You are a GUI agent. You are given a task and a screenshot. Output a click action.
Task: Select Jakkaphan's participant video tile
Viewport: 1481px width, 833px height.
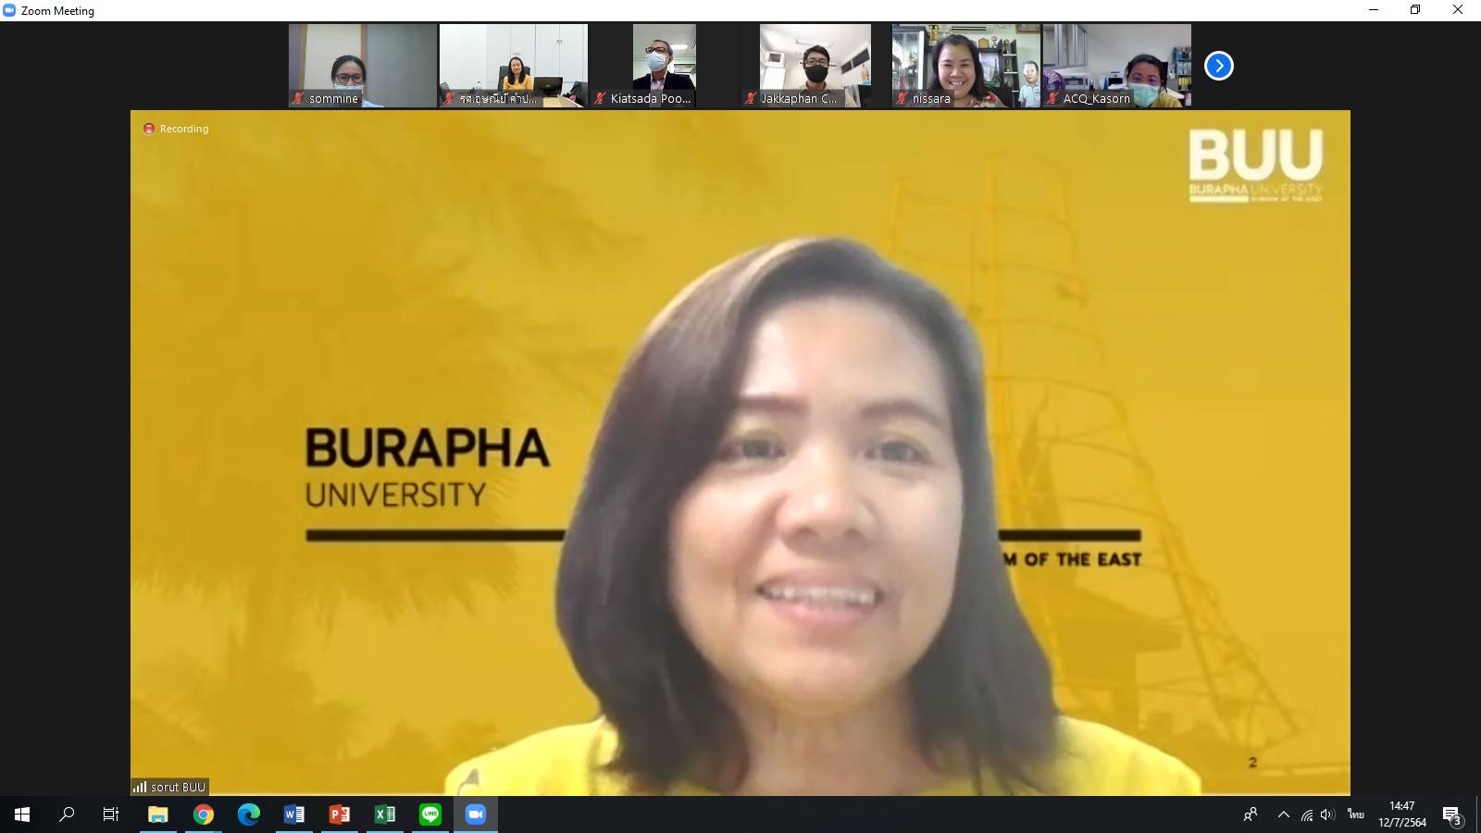click(815, 65)
